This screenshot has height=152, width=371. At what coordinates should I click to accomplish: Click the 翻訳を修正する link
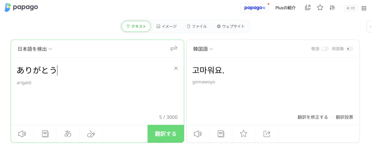(313, 117)
